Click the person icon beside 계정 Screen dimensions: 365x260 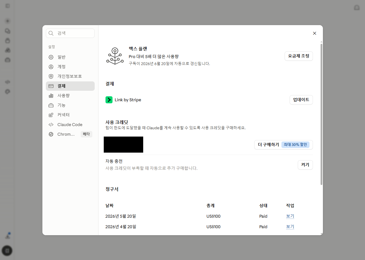(51, 67)
